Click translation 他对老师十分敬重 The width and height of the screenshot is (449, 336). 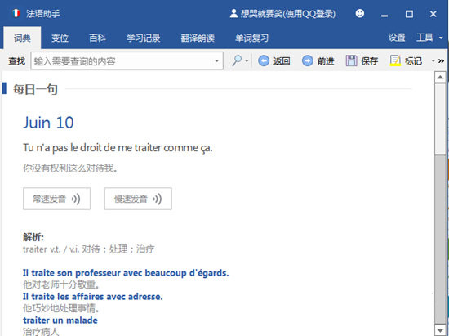[x=61, y=284]
